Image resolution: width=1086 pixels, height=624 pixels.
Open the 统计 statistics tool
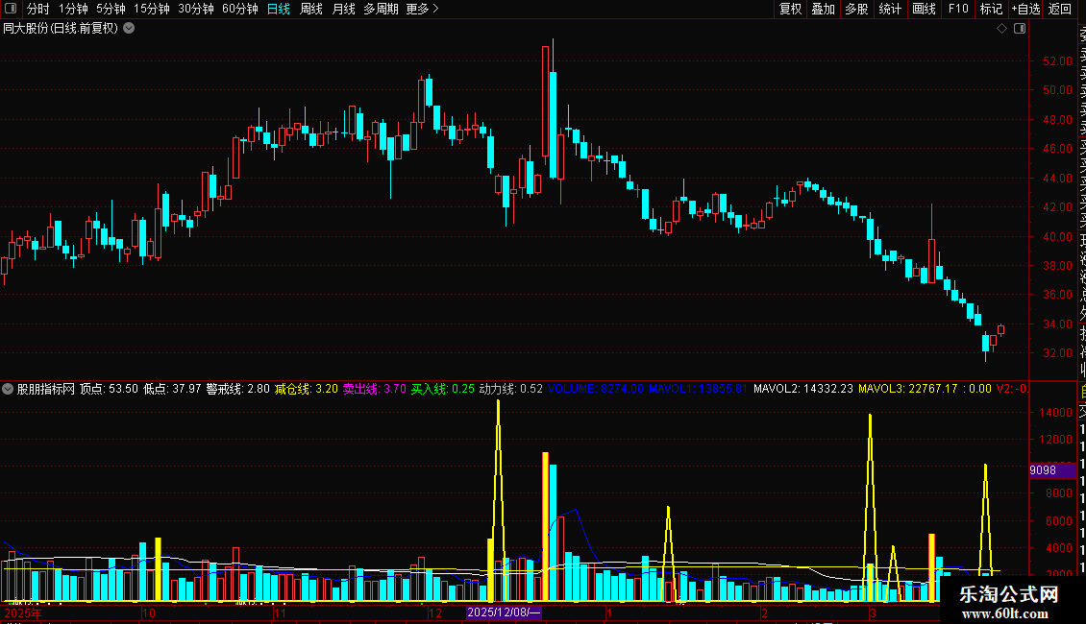click(x=890, y=9)
